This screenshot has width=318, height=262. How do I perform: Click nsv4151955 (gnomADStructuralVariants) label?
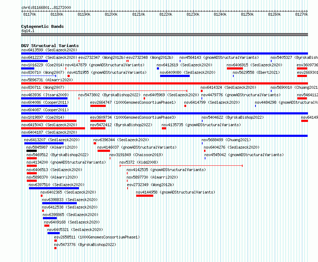tap(107, 72)
